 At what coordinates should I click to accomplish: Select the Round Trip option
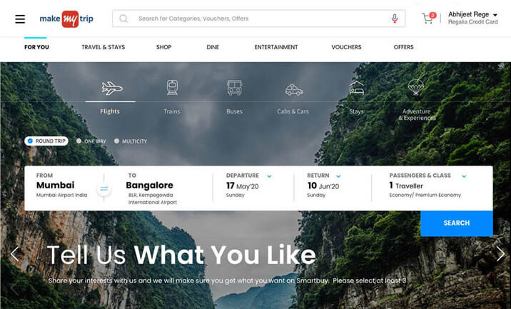[x=46, y=141]
